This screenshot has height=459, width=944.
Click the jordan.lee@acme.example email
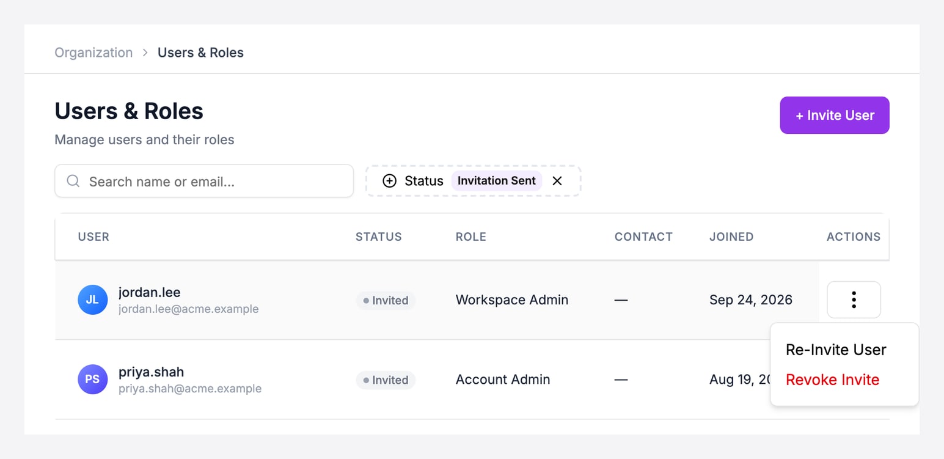pos(189,309)
